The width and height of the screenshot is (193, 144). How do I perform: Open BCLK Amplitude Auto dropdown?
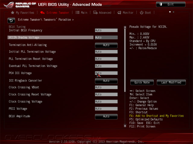(106, 116)
